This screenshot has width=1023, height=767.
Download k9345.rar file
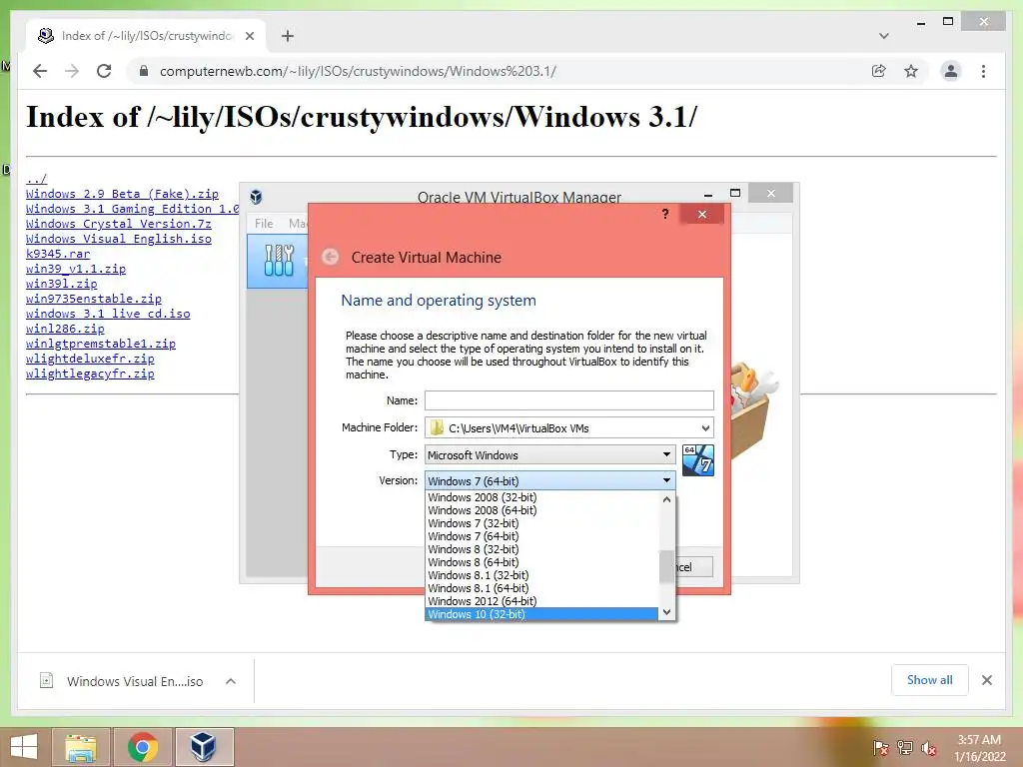[58, 254]
